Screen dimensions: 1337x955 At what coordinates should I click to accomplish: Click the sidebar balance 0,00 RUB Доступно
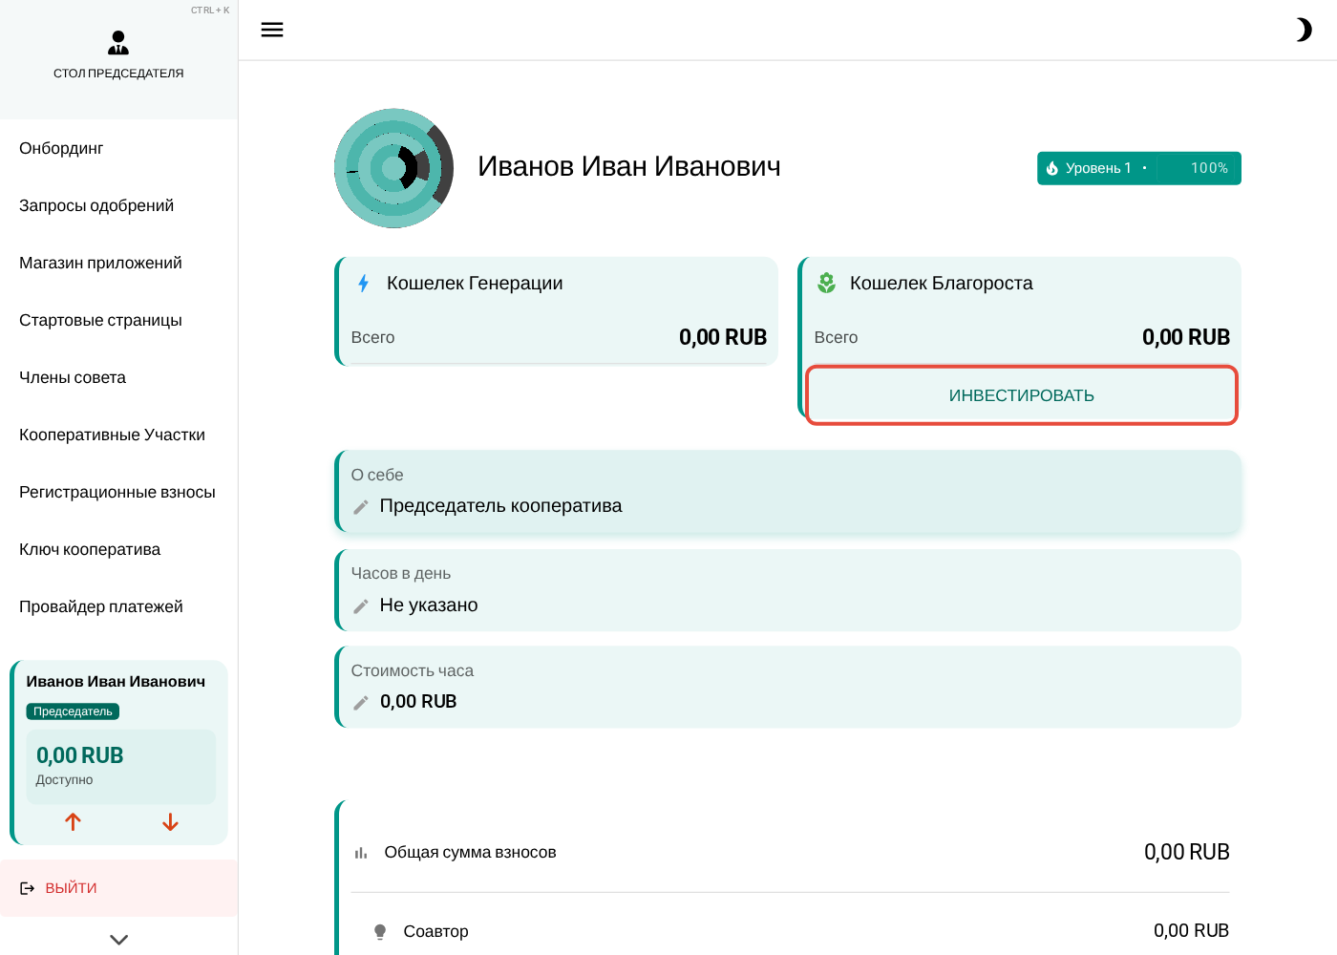[120, 767]
